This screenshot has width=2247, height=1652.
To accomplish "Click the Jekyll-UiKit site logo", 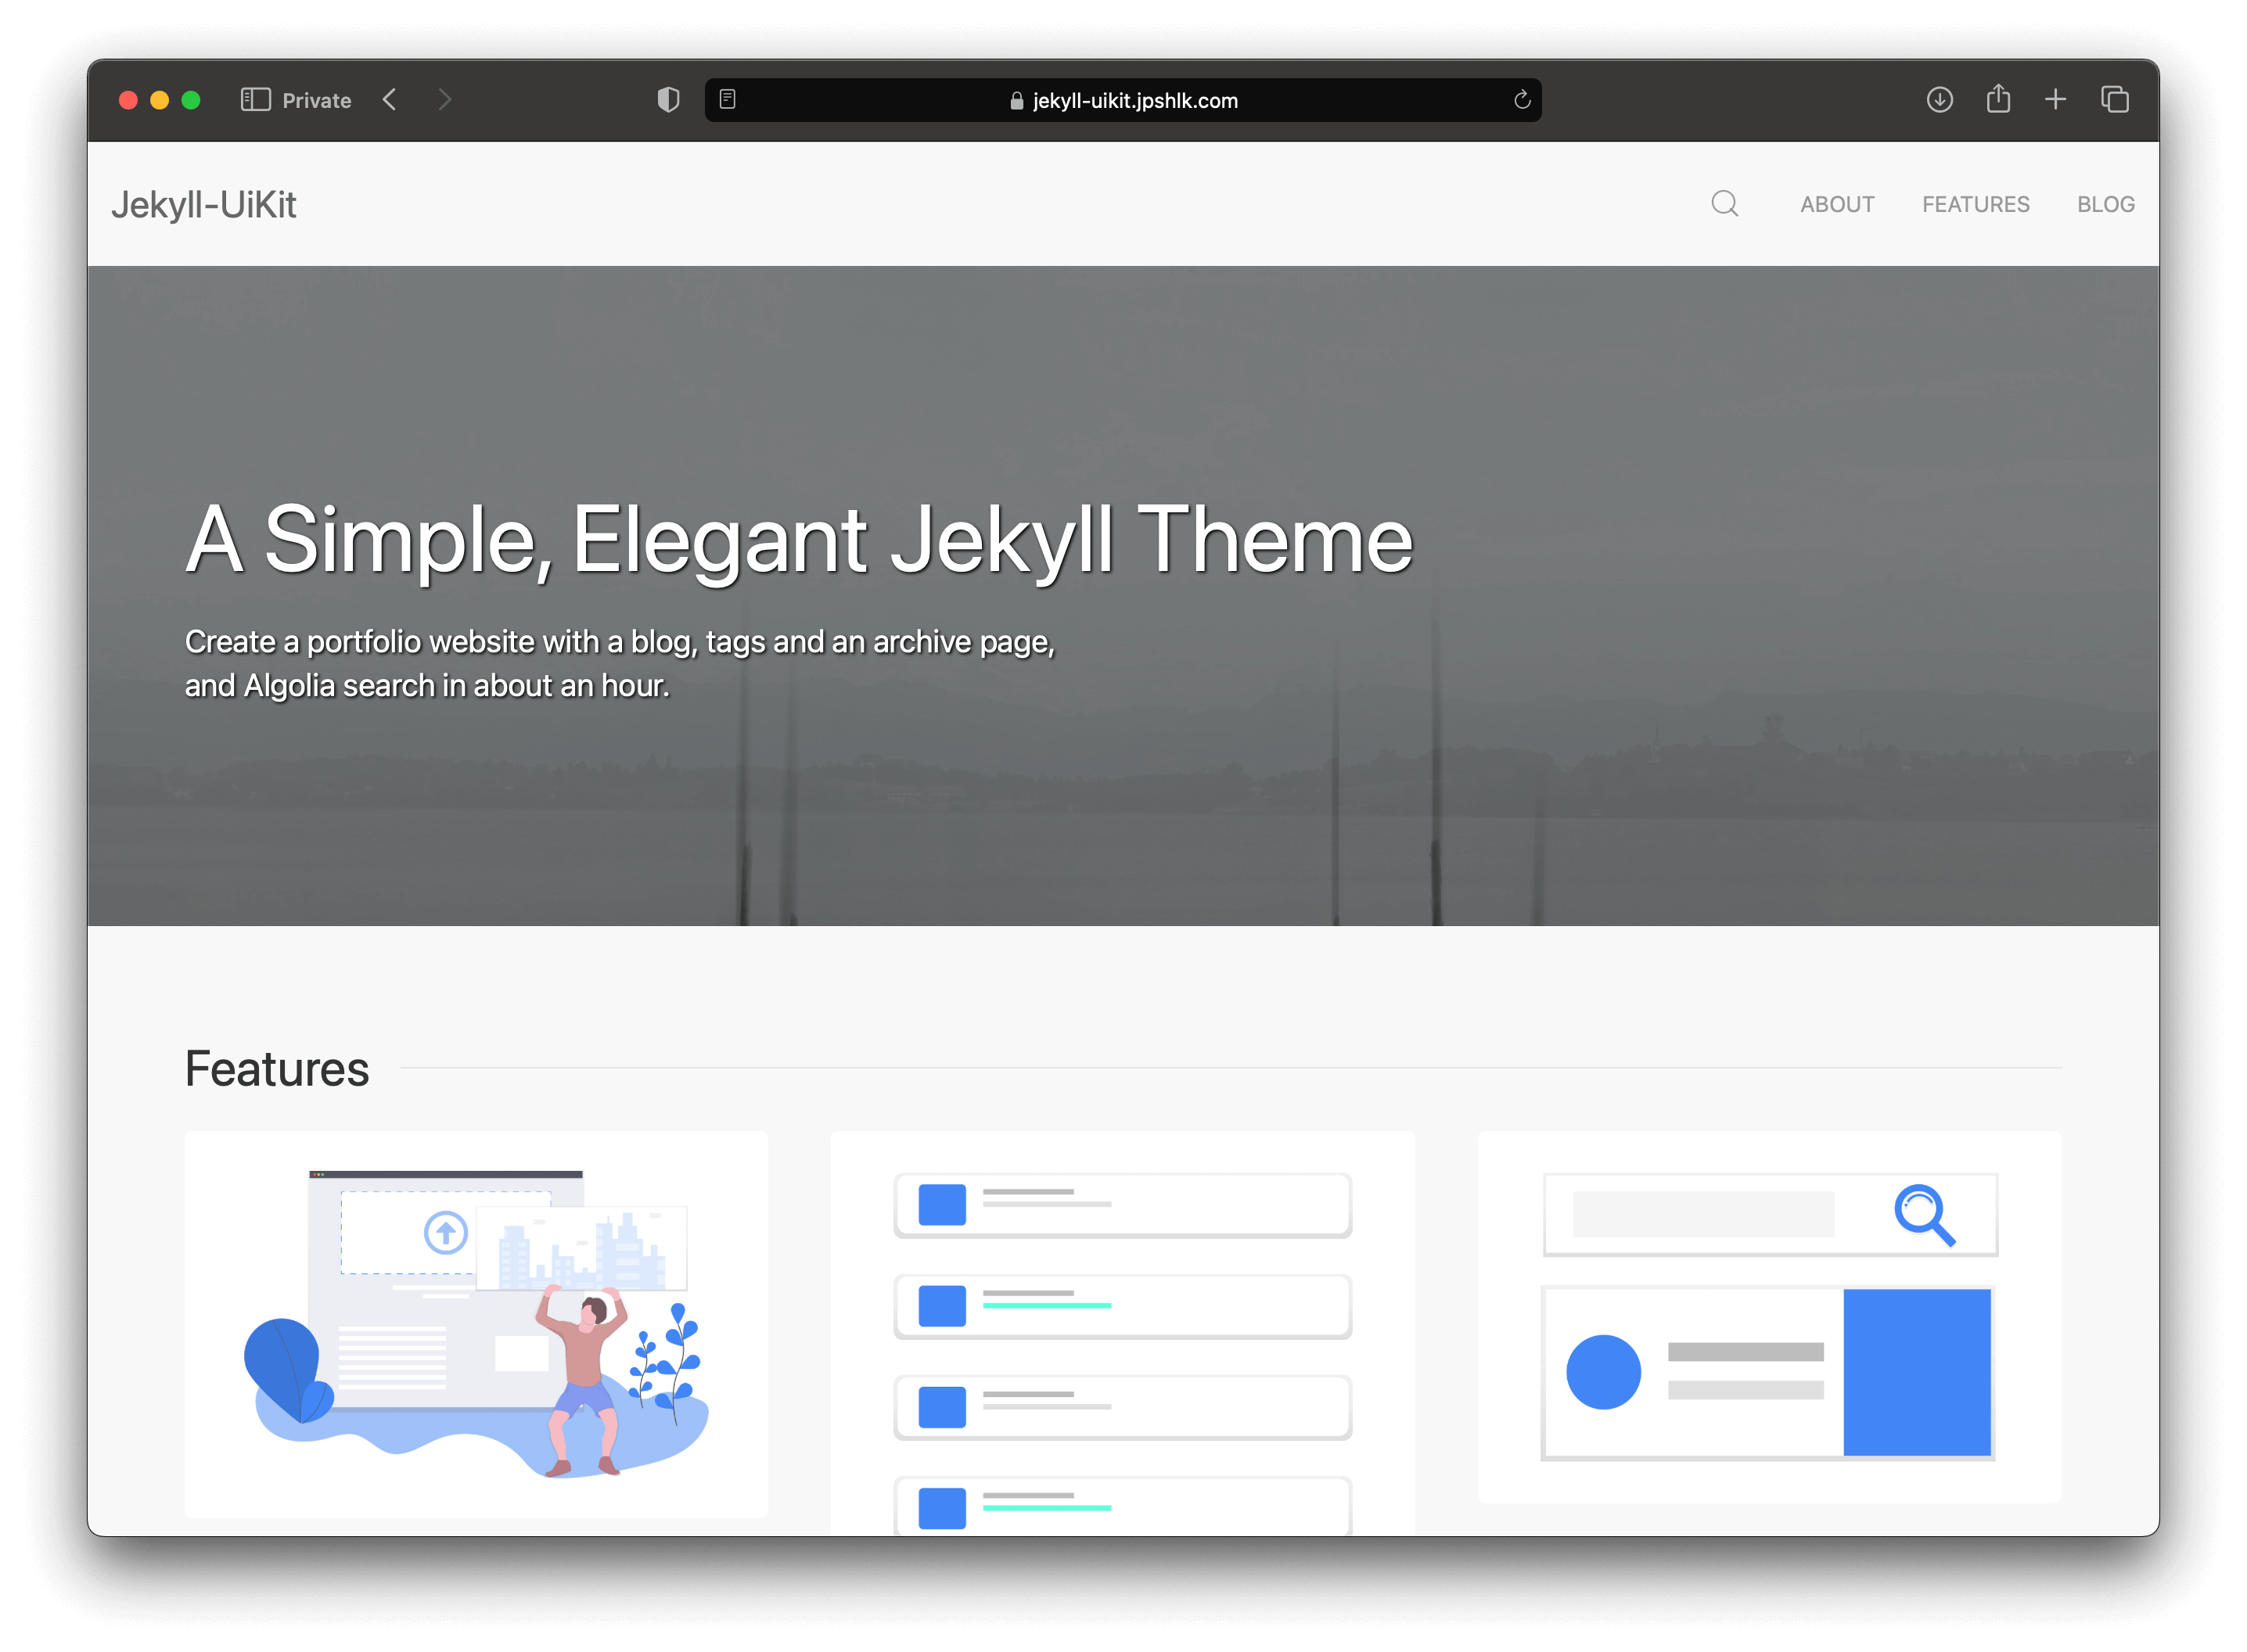I will 204,205.
